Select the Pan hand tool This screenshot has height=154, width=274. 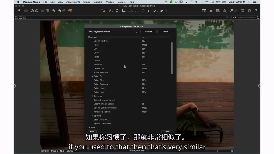point(111,11)
